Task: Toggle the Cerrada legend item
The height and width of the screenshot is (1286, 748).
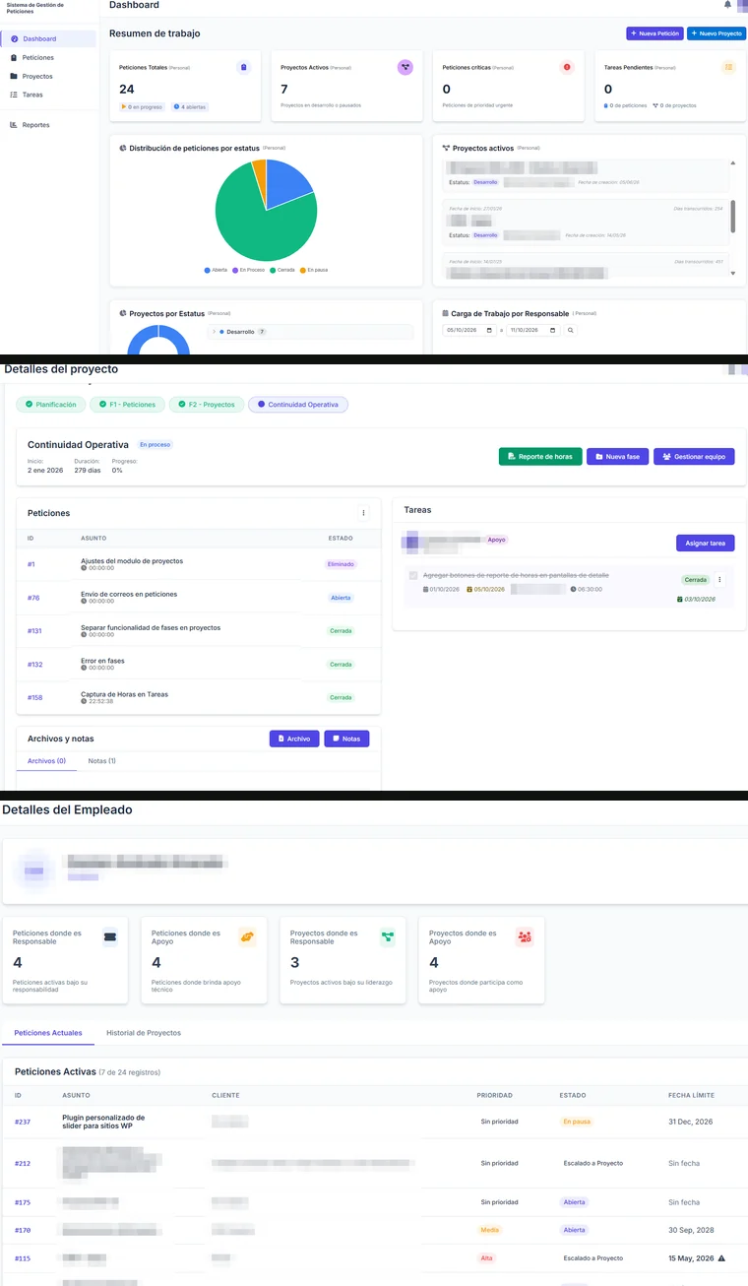Action: (283, 270)
